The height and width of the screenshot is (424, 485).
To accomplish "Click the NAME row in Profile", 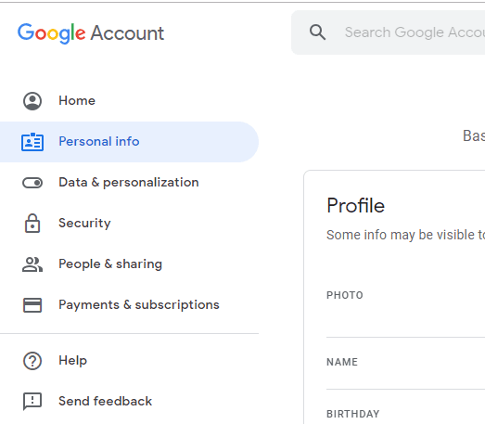I will coord(405,362).
